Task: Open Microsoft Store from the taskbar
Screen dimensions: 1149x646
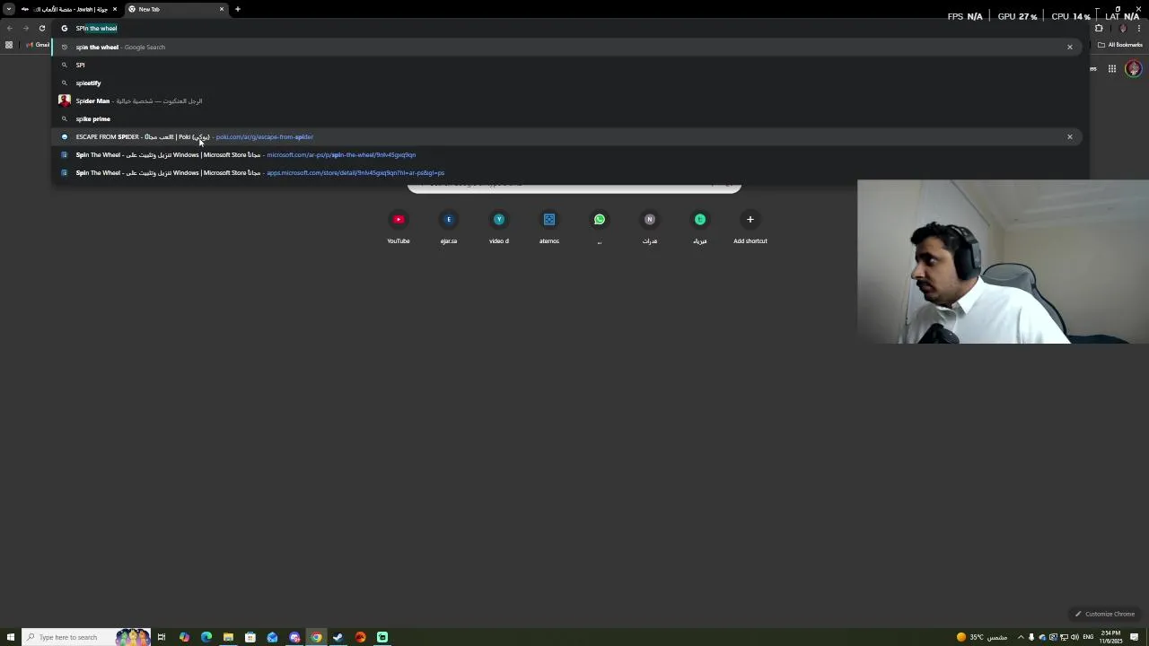Action: point(250,637)
